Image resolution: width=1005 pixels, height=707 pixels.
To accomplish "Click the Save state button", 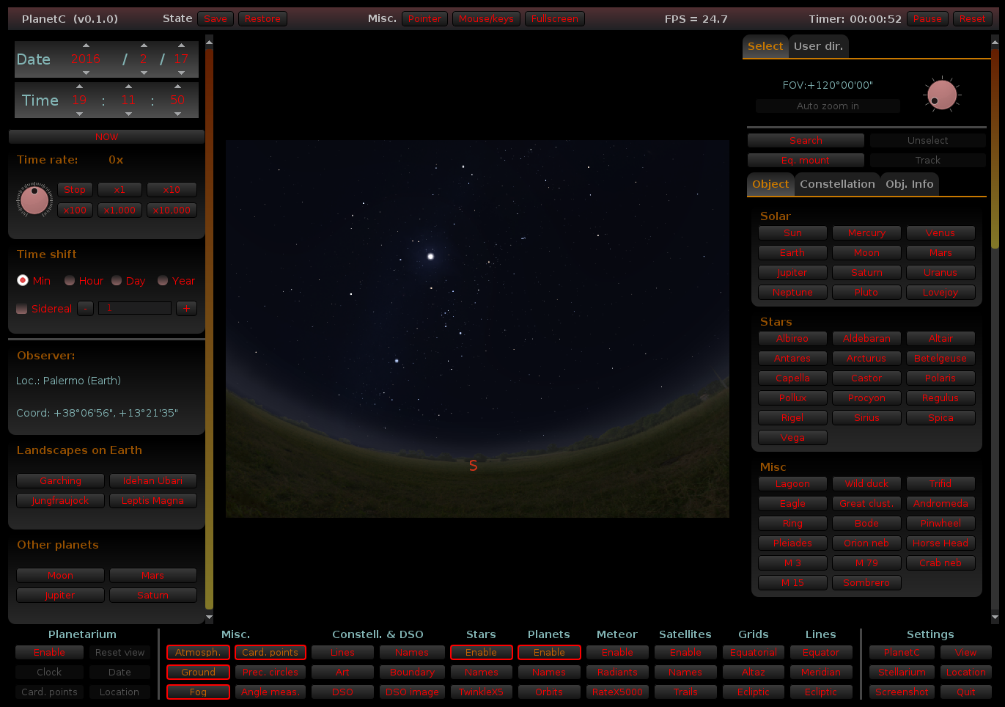I will [x=216, y=19].
